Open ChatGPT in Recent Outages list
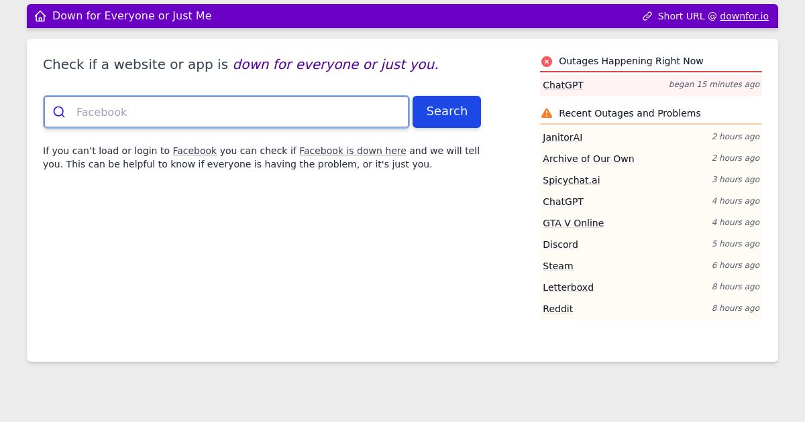Image resolution: width=805 pixels, height=422 pixels. click(x=563, y=202)
